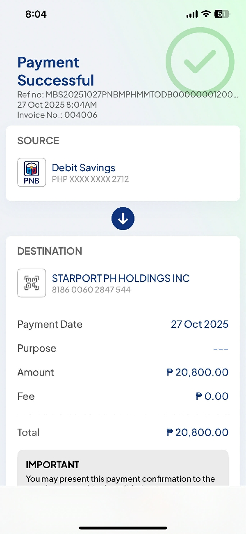Tap the green success checkmark icon

click(200, 62)
